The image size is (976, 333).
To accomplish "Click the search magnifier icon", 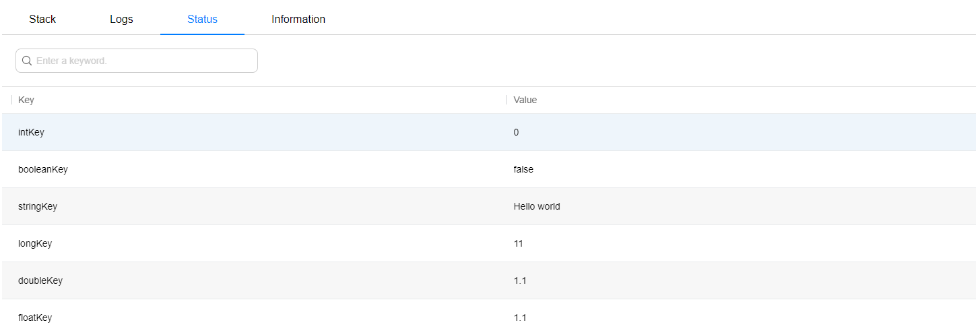I will [x=27, y=61].
